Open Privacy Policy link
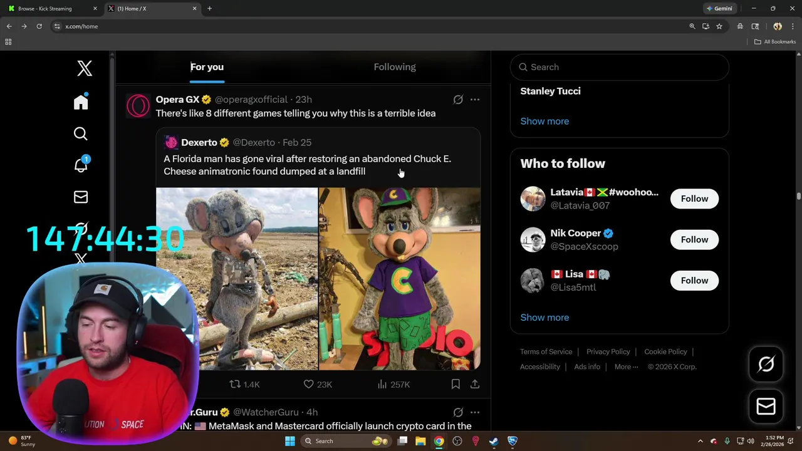802x451 pixels. [608, 352]
